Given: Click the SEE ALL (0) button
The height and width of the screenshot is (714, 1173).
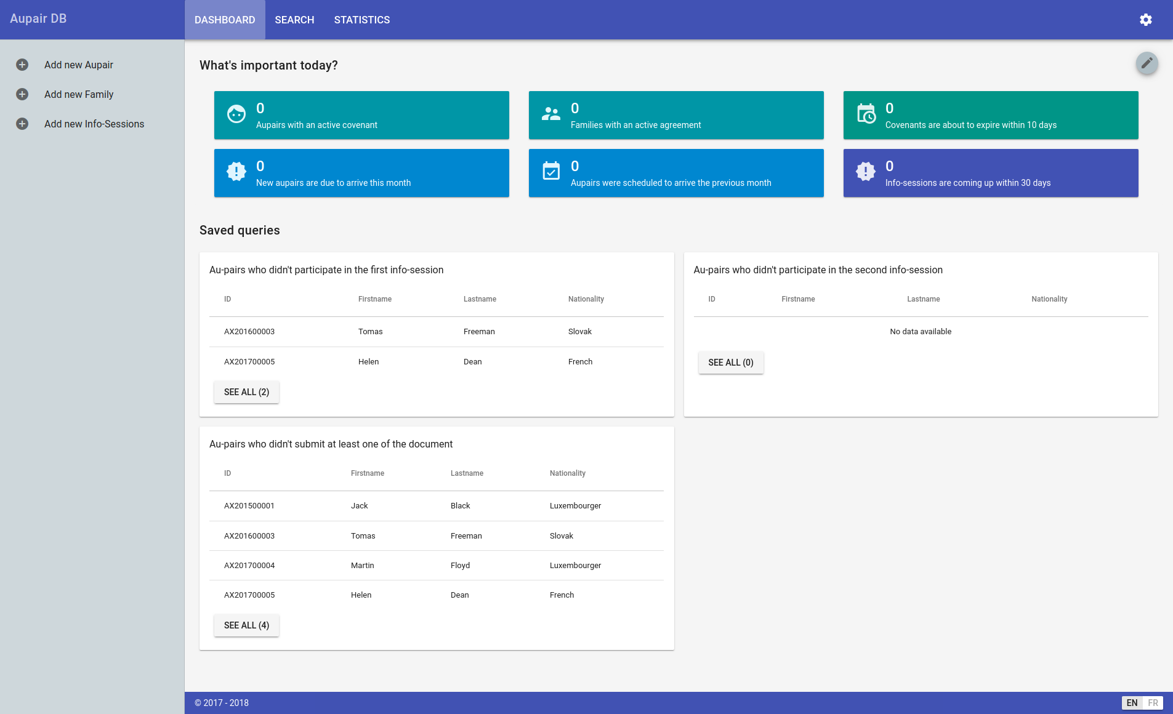Looking at the screenshot, I should tap(730, 363).
